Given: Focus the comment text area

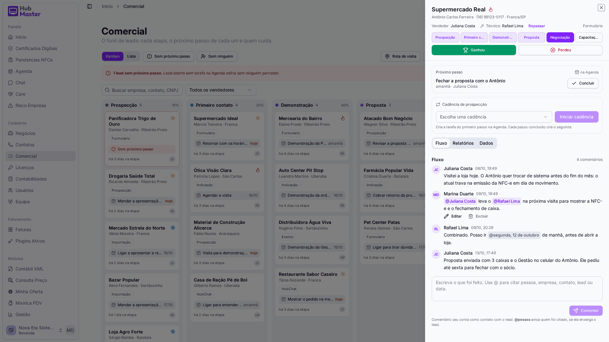Looking at the screenshot, I should point(517,289).
